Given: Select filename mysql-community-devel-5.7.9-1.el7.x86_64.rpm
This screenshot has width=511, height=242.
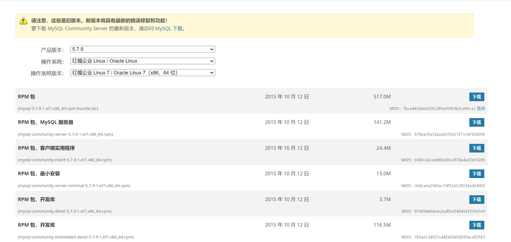Looking at the screenshot, I should coord(64,211).
